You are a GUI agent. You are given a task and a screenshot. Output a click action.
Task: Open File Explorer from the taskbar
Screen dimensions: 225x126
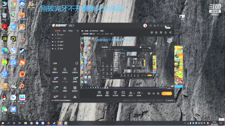[x=26, y=123]
